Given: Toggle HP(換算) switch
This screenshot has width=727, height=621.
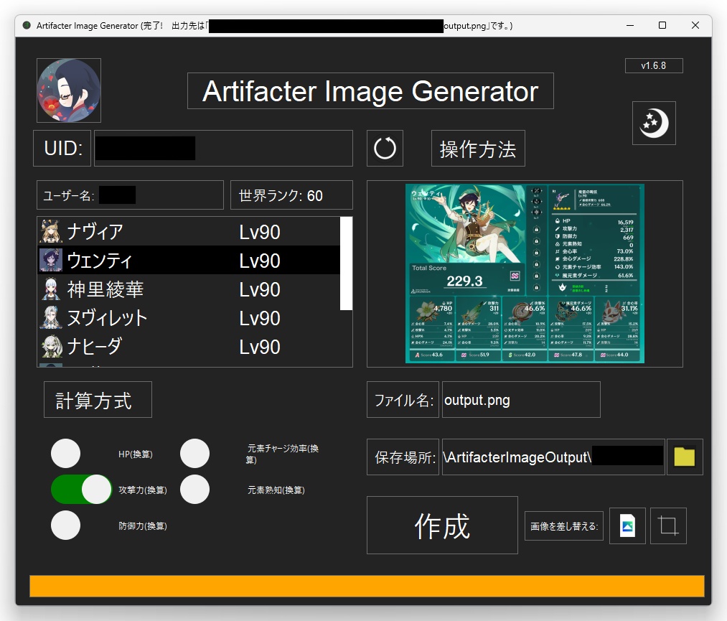Looking at the screenshot, I should click(x=66, y=454).
